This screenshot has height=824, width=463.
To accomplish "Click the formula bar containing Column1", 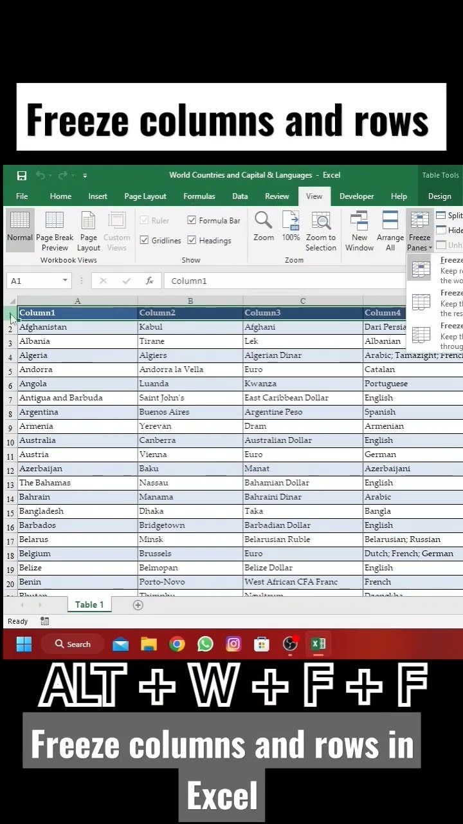I will pos(286,281).
